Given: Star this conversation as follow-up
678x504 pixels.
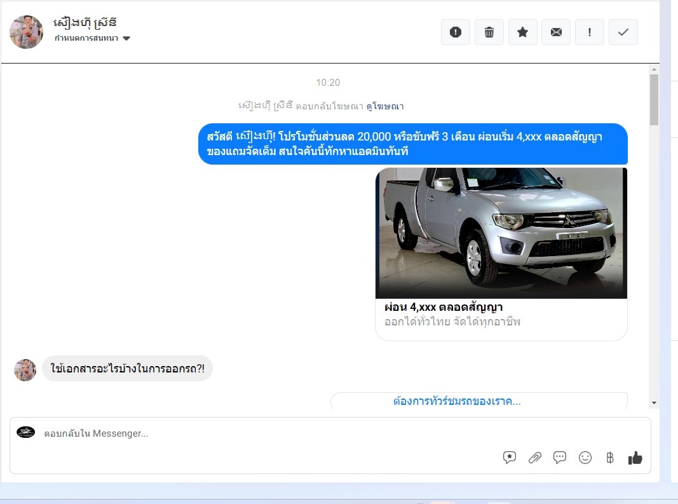Looking at the screenshot, I should [522, 32].
